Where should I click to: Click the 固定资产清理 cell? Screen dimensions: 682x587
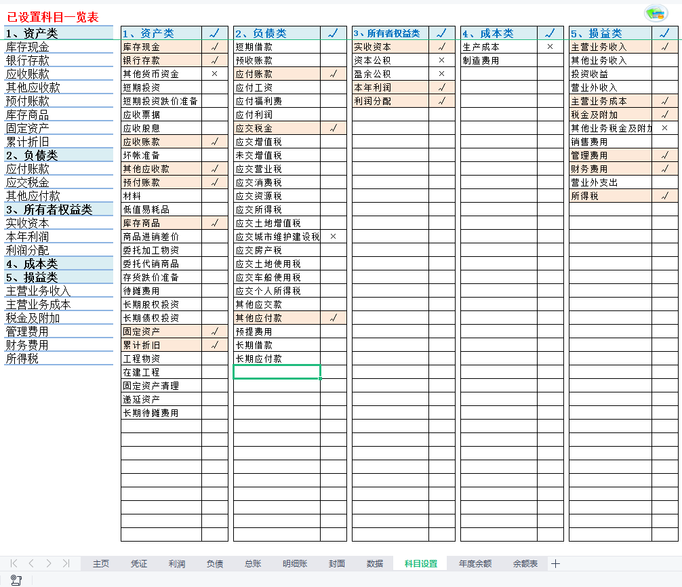point(161,386)
